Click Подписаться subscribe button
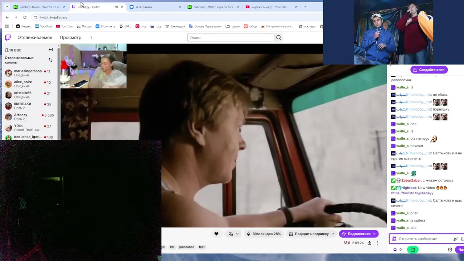The width and height of the screenshot is (464, 261). point(359,234)
